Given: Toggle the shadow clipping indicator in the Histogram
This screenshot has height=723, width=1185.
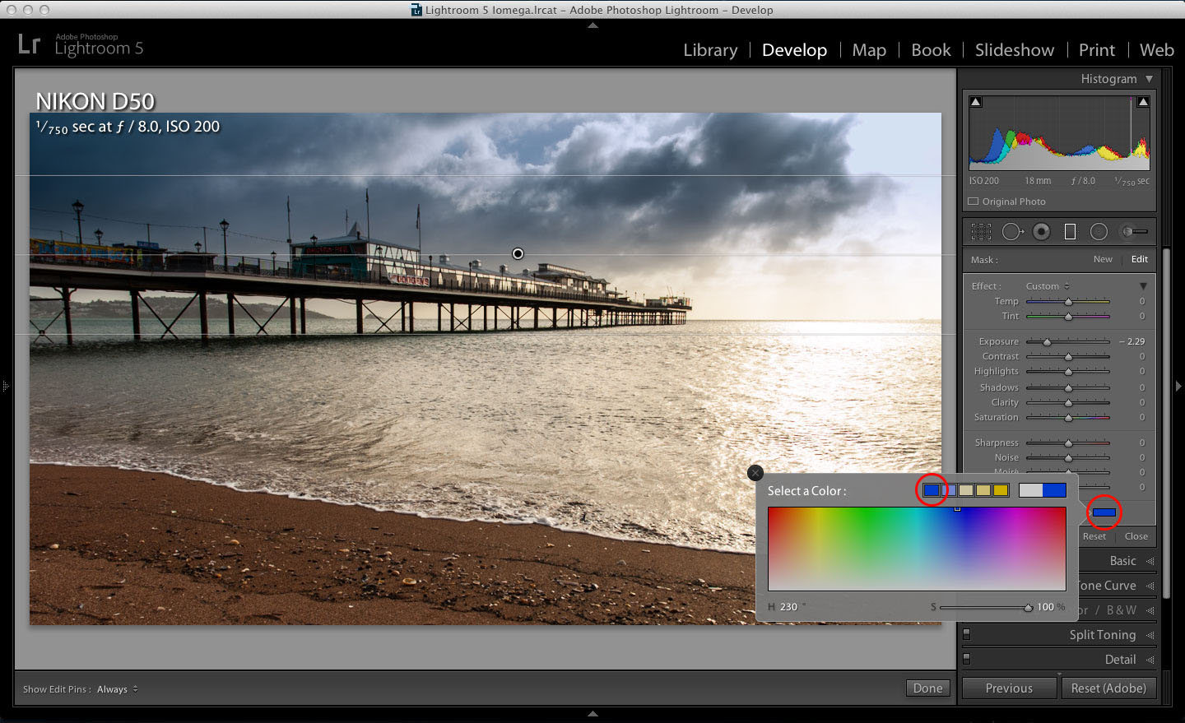Looking at the screenshot, I should [976, 100].
